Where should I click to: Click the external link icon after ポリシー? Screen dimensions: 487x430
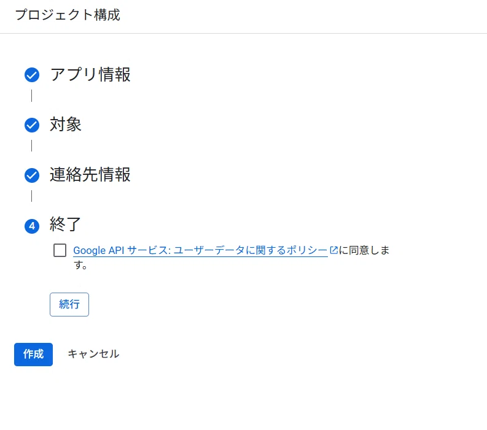click(333, 250)
